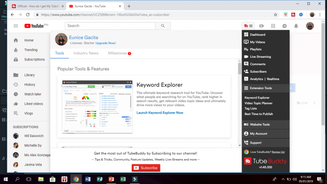Click the search magnifier button
This screenshot has width=327, height=184.
(163, 26)
